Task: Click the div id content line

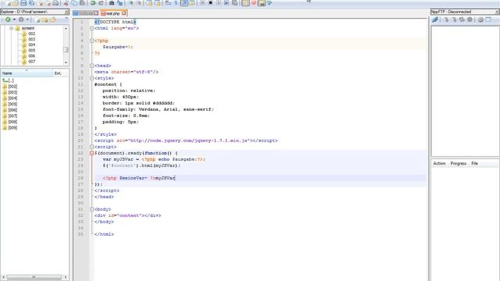Action: click(127, 215)
